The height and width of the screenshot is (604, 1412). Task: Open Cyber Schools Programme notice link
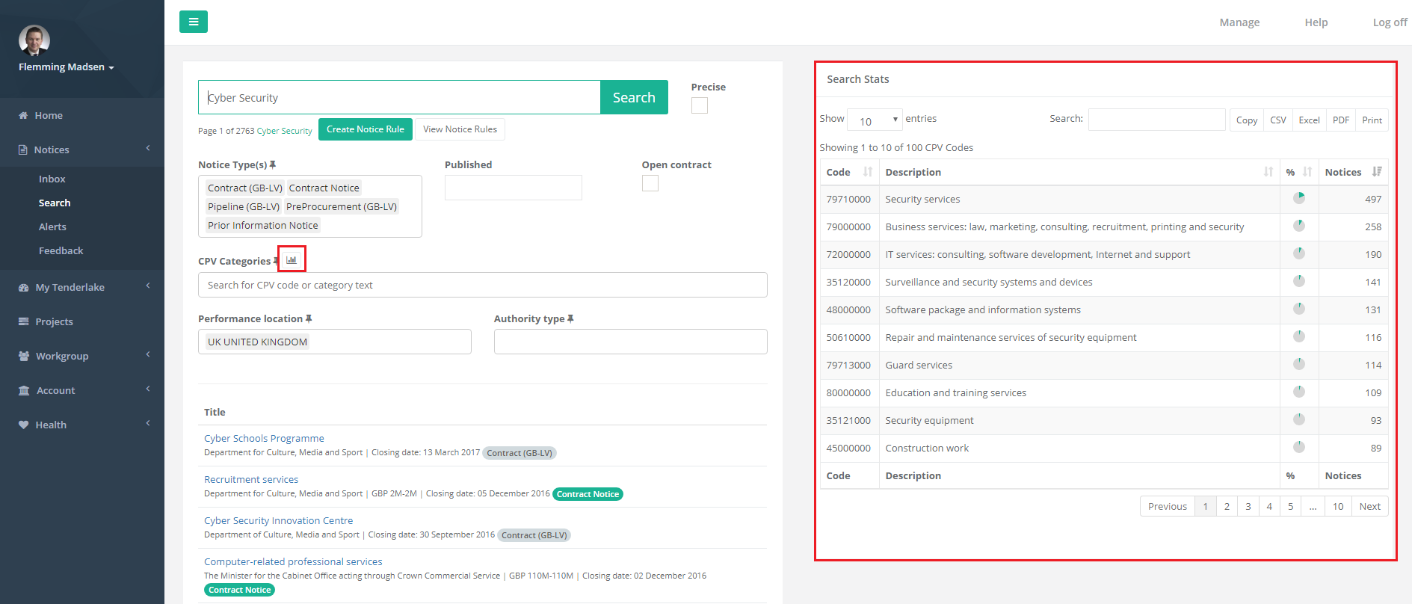[264, 438]
